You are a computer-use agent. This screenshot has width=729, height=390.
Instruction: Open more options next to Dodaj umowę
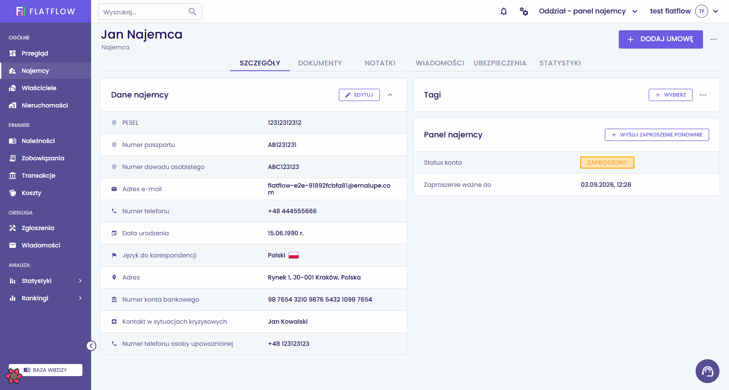(x=713, y=39)
